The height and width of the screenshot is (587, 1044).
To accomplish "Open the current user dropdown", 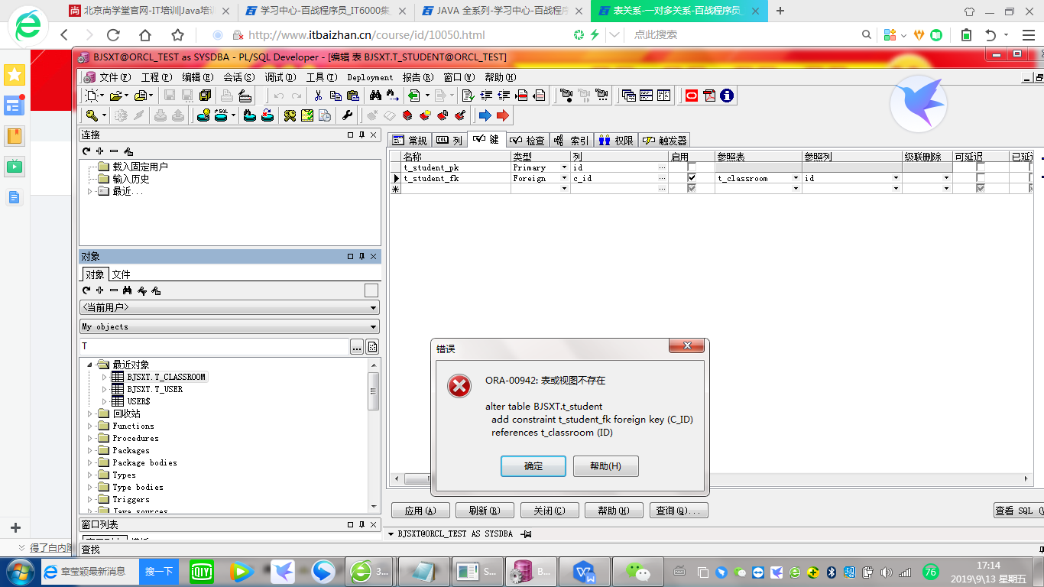I will click(229, 307).
